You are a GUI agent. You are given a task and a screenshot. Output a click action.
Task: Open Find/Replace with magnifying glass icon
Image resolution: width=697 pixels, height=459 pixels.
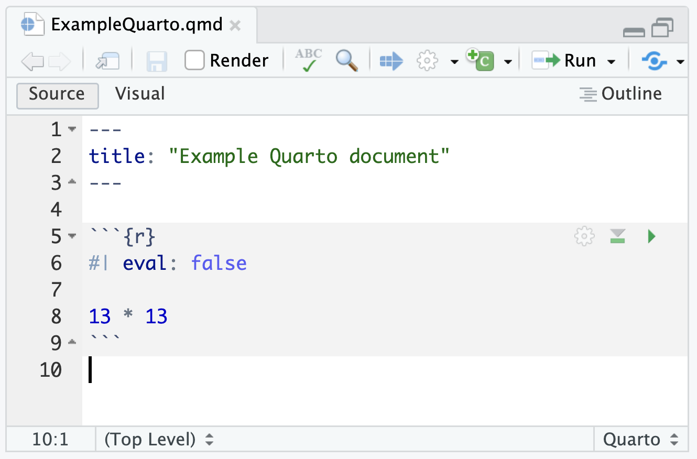pos(347,61)
